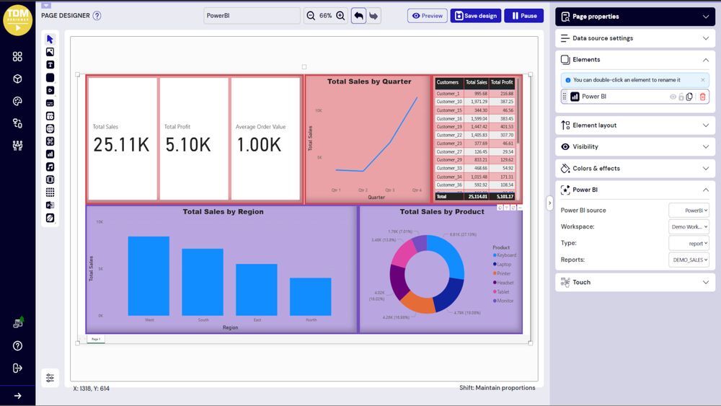Open the Power BI source dropdown
The width and height of the screenshot is (721, 406).
pyautogui.click(x=689, y=210)
